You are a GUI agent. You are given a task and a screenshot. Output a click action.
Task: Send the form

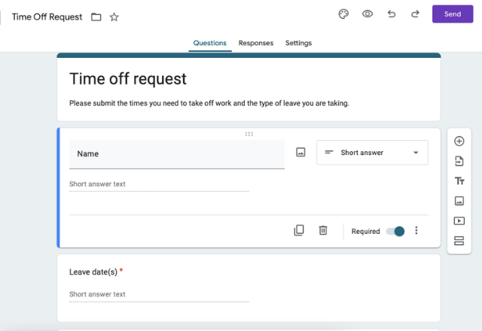pyautogui.click(x=453, y=14)
